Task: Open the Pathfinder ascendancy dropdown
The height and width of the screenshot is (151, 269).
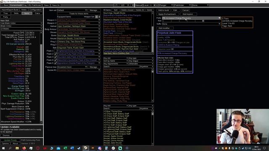Action: tap(182, 5)
